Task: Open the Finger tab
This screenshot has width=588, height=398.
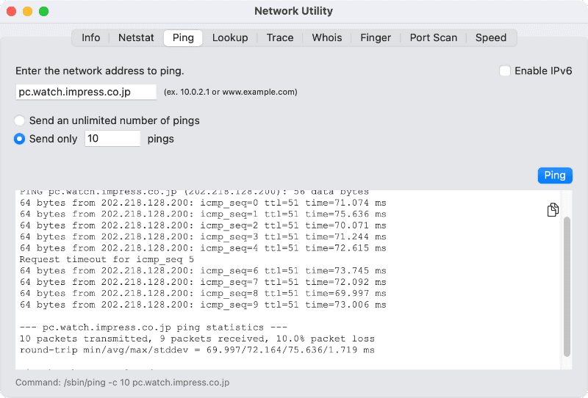Action: (376, 38)
